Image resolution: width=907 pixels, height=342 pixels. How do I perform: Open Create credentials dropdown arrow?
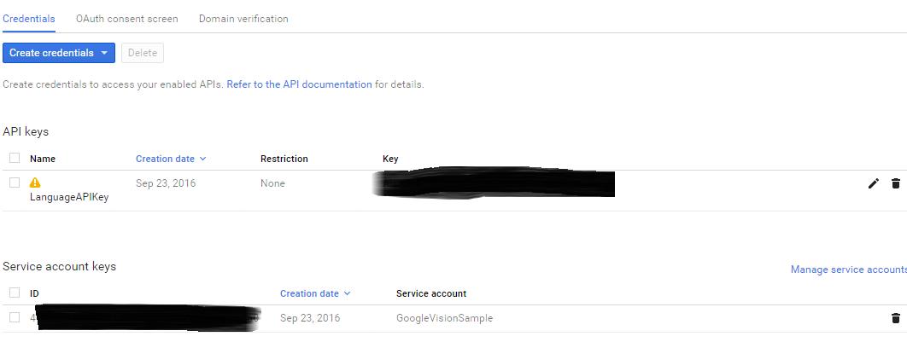[104, 53]
